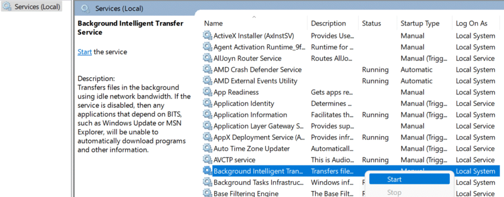Click Running status of Application Information

point(375,114)
